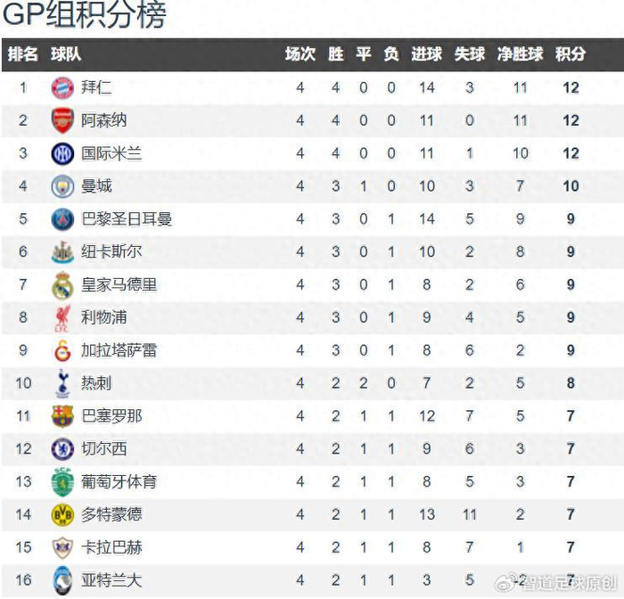Click the Galatasaray club crest
Screen dimensions: 624x599
click(62, 350)
